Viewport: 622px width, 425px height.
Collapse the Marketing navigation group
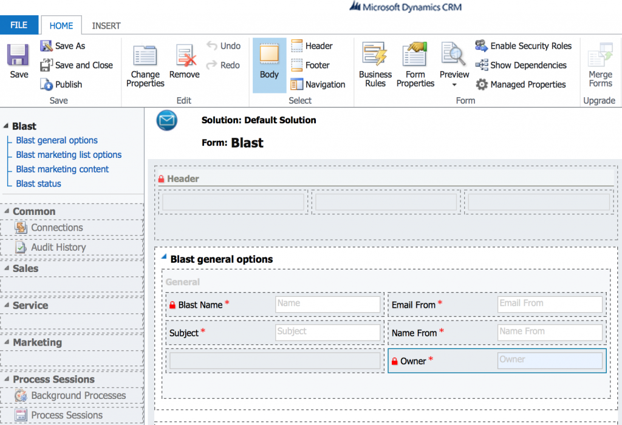coord(7,342)
